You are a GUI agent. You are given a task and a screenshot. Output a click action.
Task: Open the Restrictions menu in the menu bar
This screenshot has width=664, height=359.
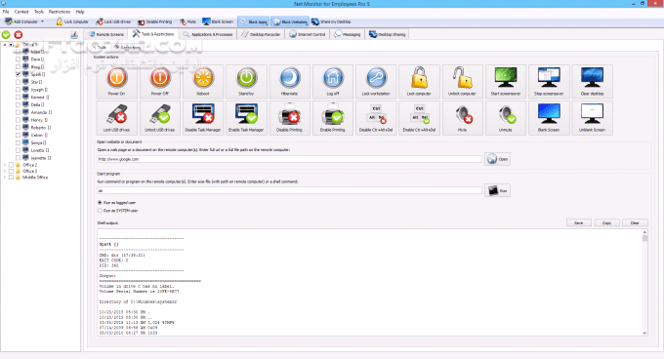[x=60, y=12]
